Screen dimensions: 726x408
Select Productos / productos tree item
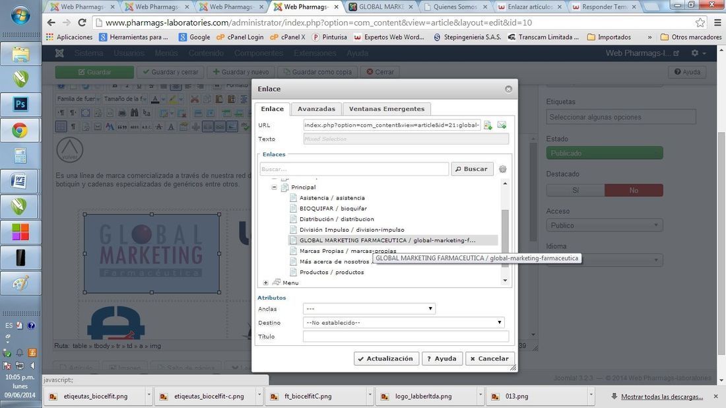coord(331,272)
